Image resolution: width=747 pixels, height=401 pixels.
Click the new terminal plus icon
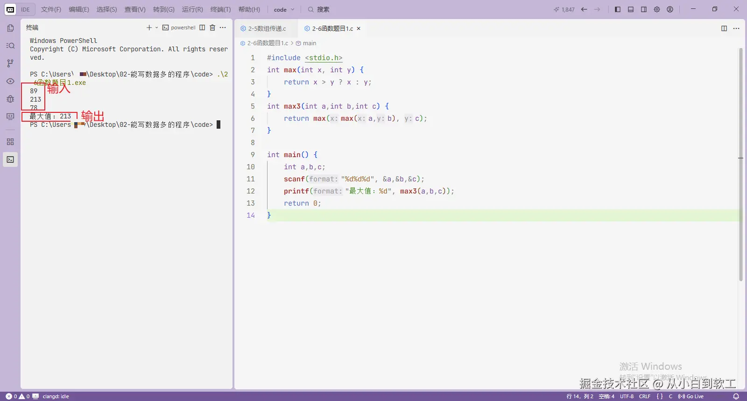point(149,28)
